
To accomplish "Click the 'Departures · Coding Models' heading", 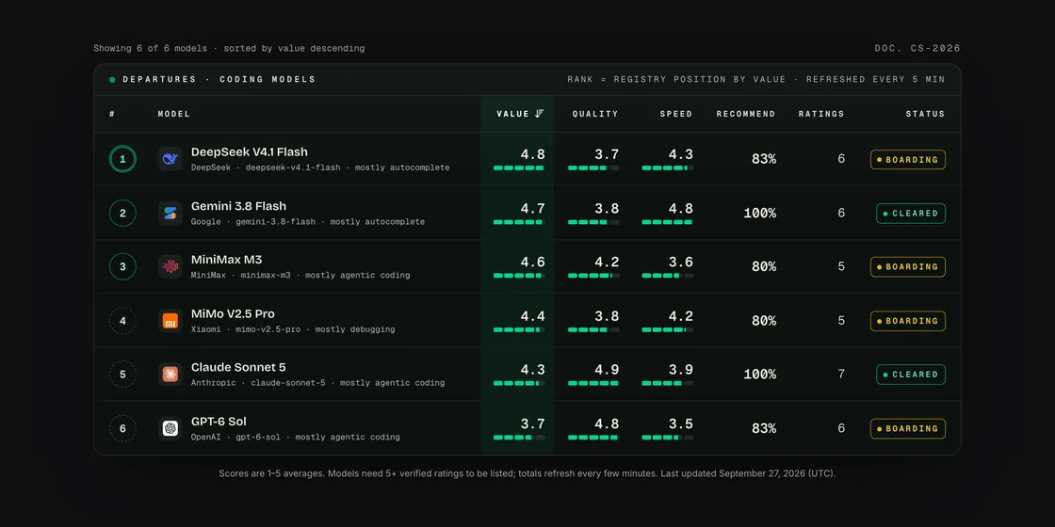I will pyautogui.click(x=219, y=79).
